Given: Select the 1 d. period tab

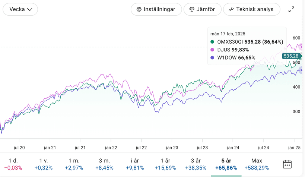Looking at the screenshot, I should [13, 164].
